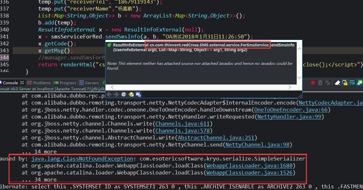The width and height of the screenshot is (363, 190).
Task: Click Hibernate select SQL log line
Action: [182, 187]
